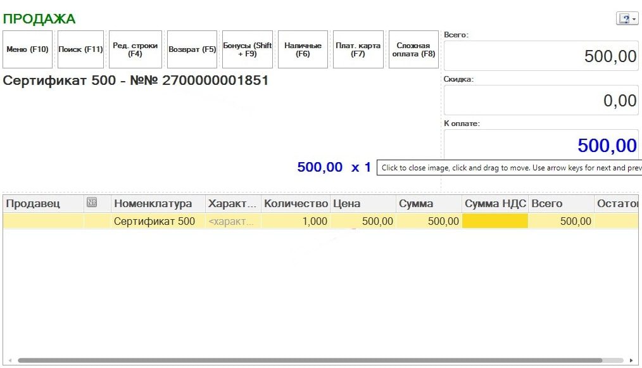Click the № icon column header

[x=92, y=203]
